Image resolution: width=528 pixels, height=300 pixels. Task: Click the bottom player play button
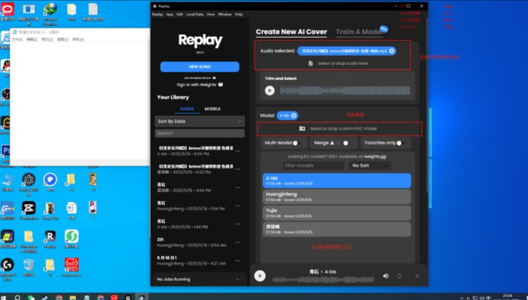pyautogui.click(x=260, y=276)
